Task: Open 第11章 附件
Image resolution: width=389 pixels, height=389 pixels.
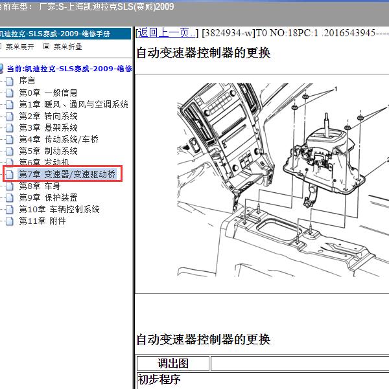Action: (42, 221)
